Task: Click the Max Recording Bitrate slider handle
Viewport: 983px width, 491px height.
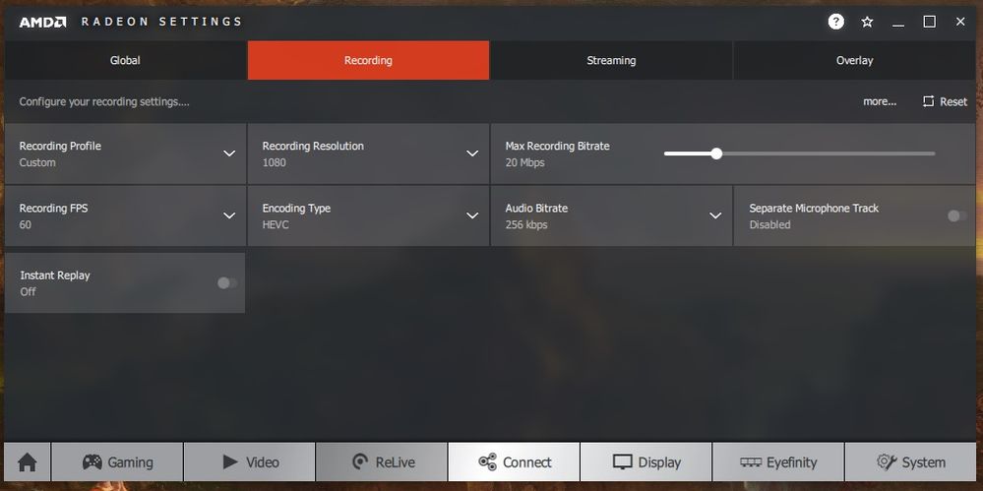Action: [x=716, y=153]
